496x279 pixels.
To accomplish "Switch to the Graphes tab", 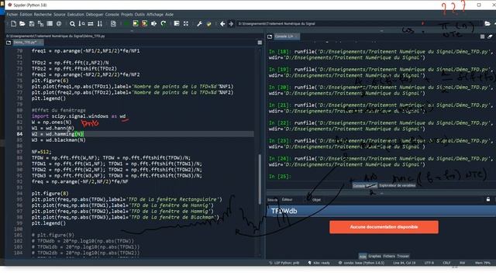I will pos(374,257).
